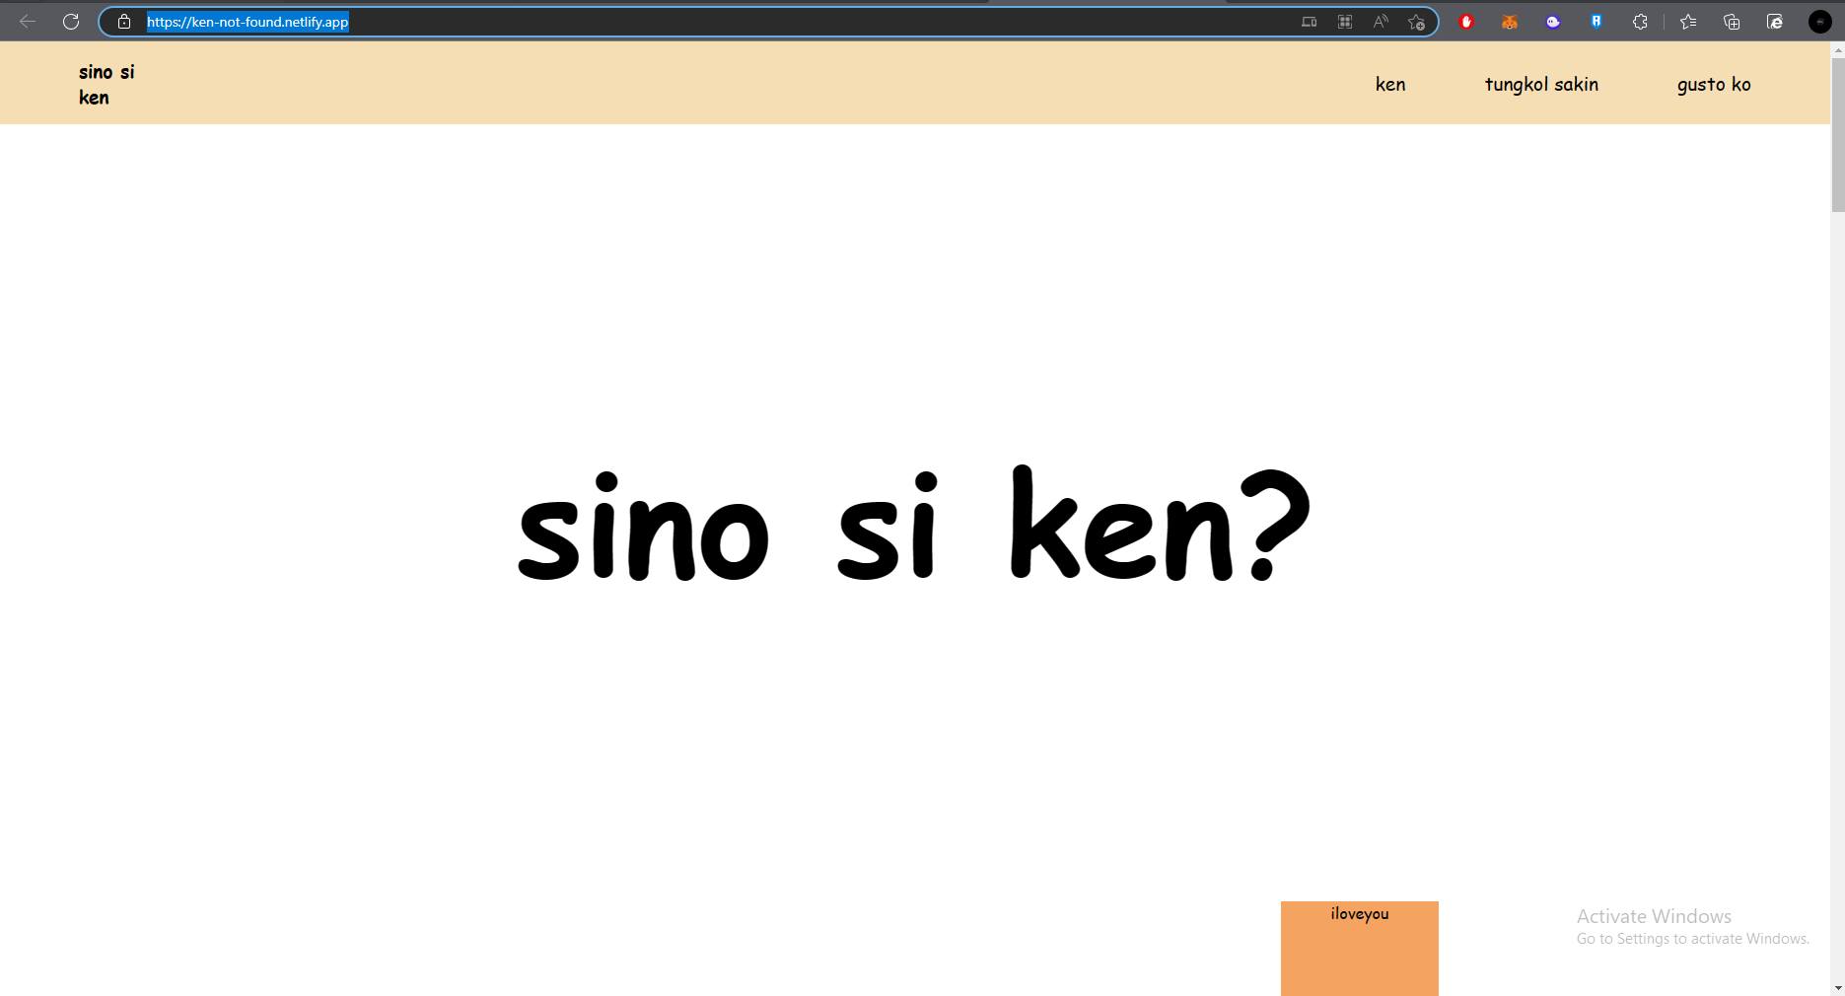Add this page to favorites
This screenshot has width=1845, height=996.
[x=1416, y=22]
